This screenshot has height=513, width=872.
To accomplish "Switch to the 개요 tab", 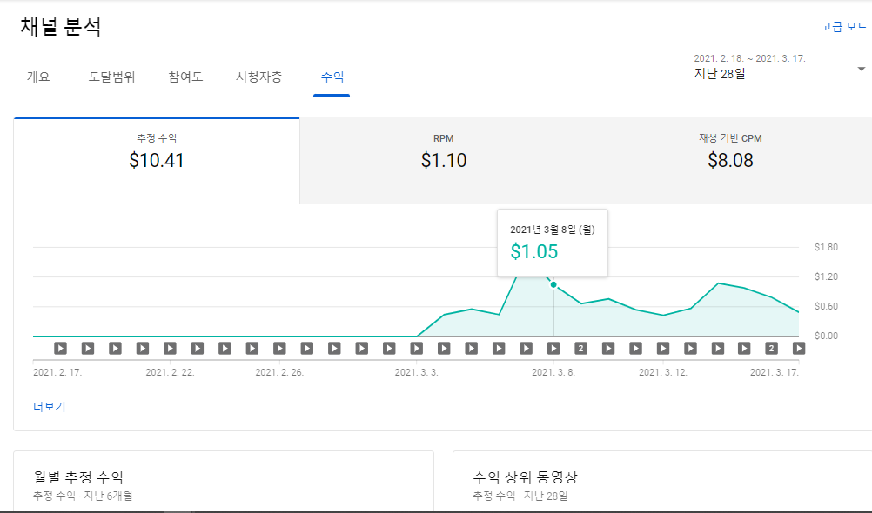I will (38, 77).
